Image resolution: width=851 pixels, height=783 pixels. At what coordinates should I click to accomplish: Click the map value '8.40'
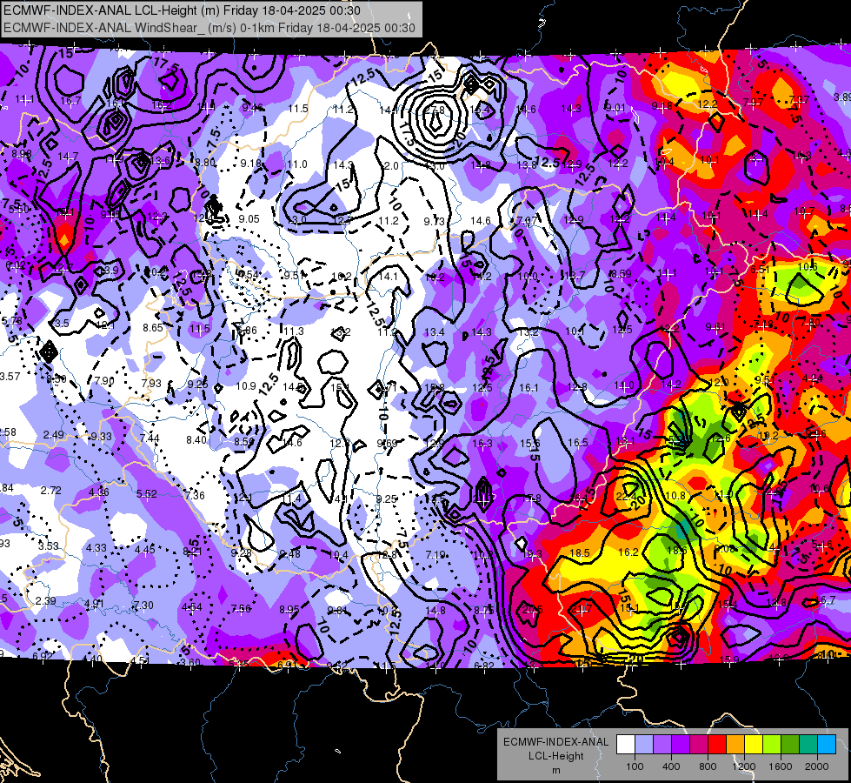pyautogui.click(x=196, y=439)
